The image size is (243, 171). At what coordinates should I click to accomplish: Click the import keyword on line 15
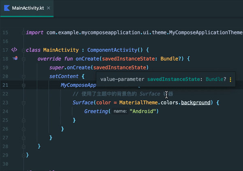click(34, 32)
